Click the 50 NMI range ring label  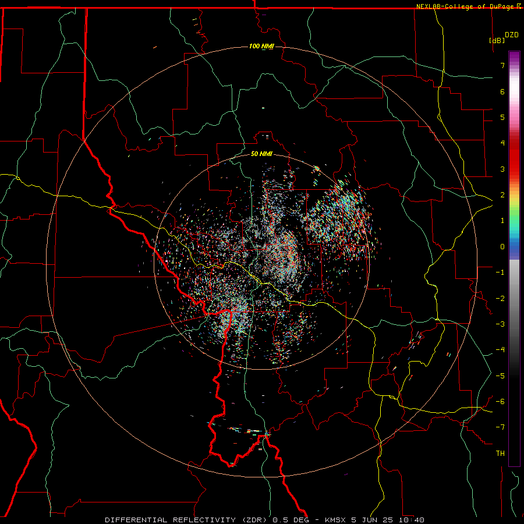coord(261,154)
